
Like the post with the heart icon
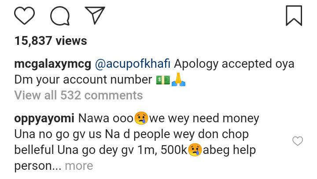tap(25, 16)
